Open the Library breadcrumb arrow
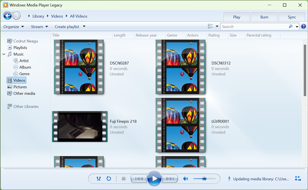308x190 pixels. click(29, 16)
